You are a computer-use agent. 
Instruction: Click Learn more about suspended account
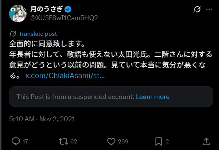(153, 97)
